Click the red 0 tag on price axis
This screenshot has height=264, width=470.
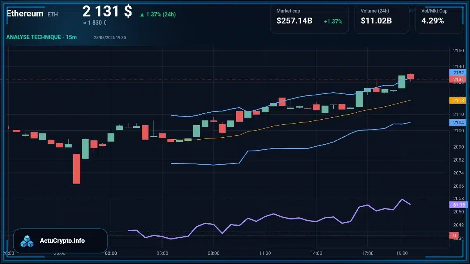pos(454,235)
